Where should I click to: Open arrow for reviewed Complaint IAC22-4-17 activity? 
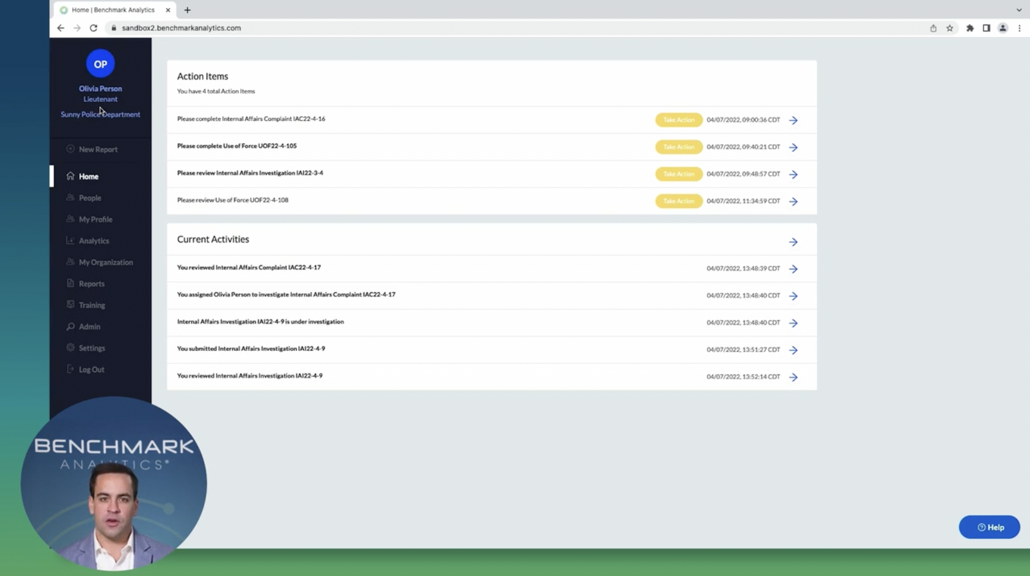pyautogui.click(x=793, y=269)
